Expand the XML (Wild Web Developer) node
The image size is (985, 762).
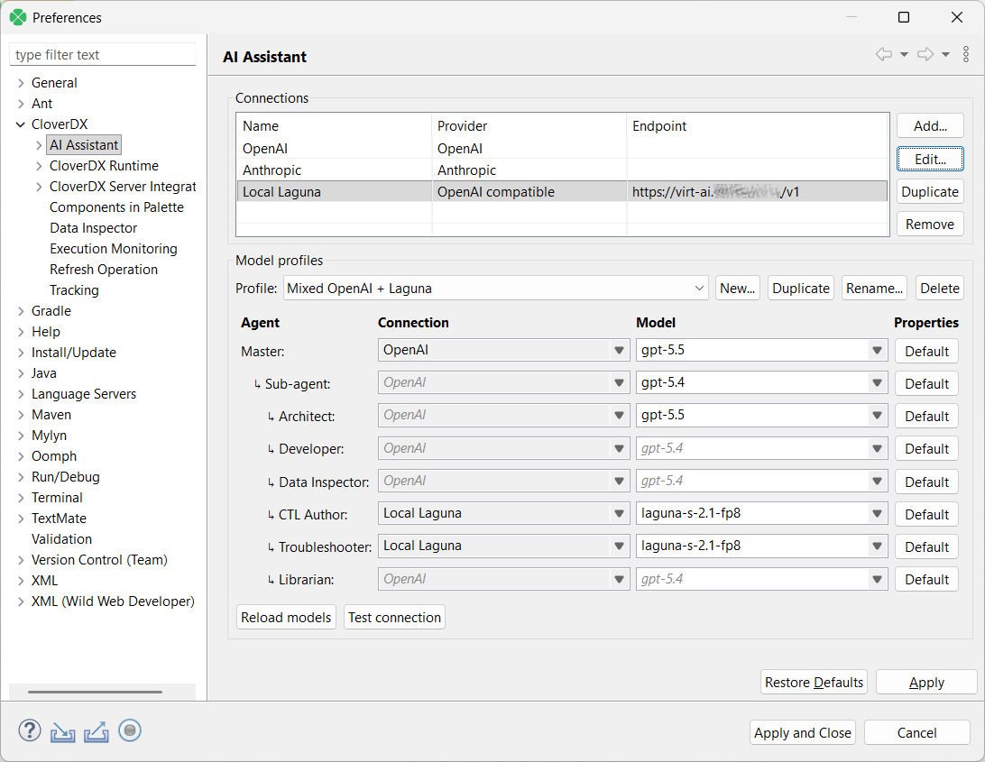coord(21,601)
